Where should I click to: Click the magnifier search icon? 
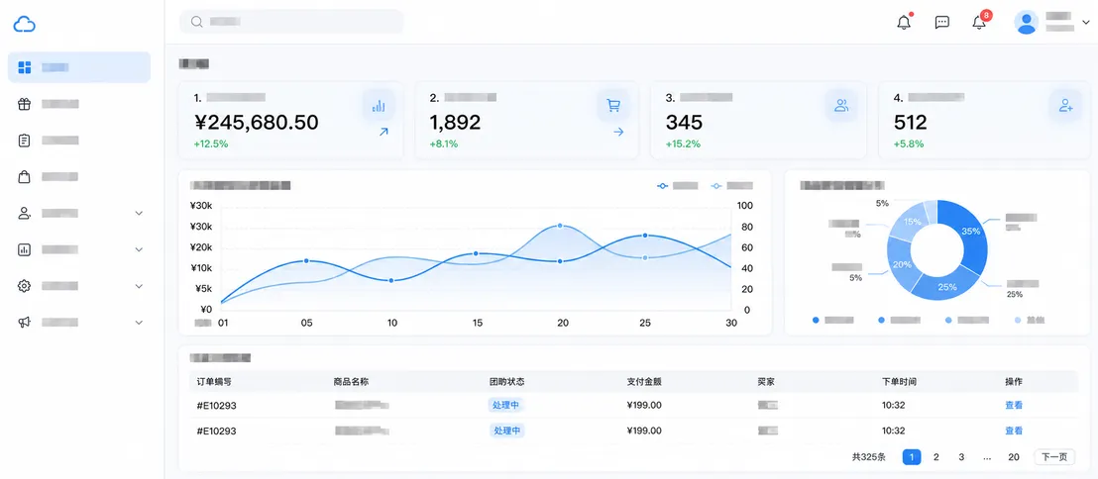(197, 22)
